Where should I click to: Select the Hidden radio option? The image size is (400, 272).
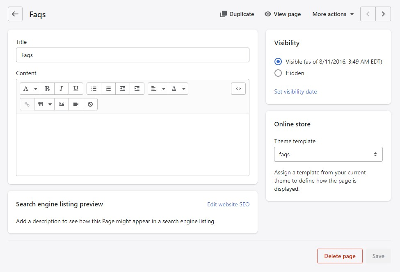point(278,73)
